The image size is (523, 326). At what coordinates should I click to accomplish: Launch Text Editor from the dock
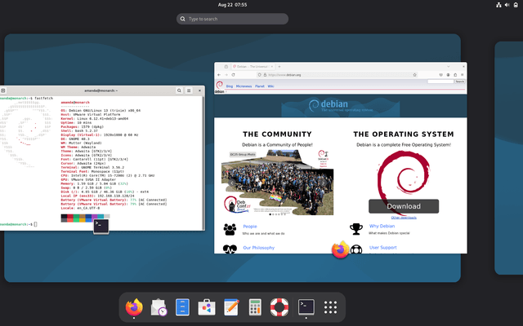[x=231, y=306]
